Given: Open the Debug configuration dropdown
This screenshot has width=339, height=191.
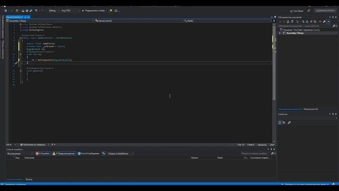Looking at the screenshot, I should 54,11.
